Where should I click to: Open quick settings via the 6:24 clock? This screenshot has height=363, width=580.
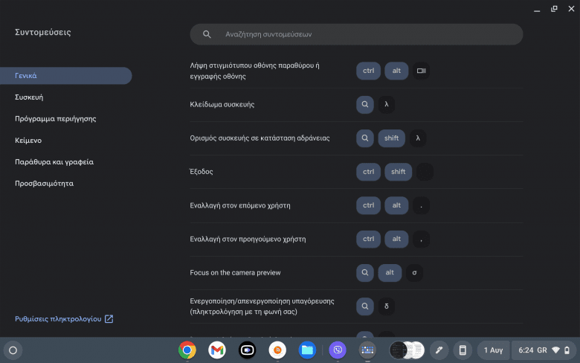pos(526,350)
